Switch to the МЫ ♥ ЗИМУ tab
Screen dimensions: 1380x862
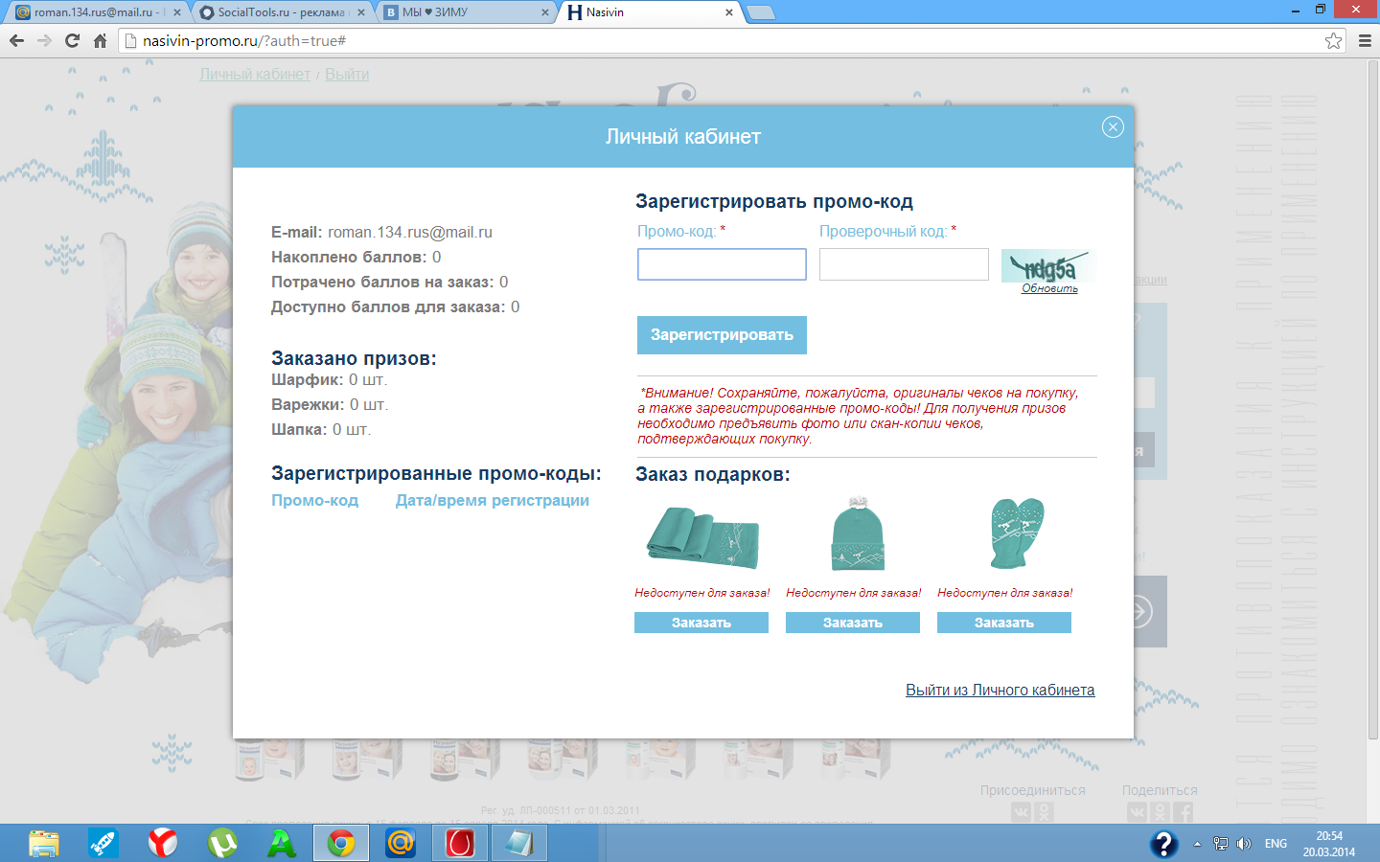point(465,12)
